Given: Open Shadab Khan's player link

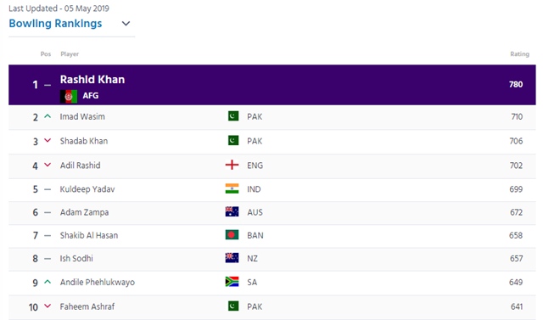Looking at the screenshot, I should (x=84, y=141).
